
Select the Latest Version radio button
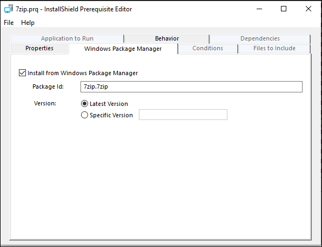tap(84, 104)
